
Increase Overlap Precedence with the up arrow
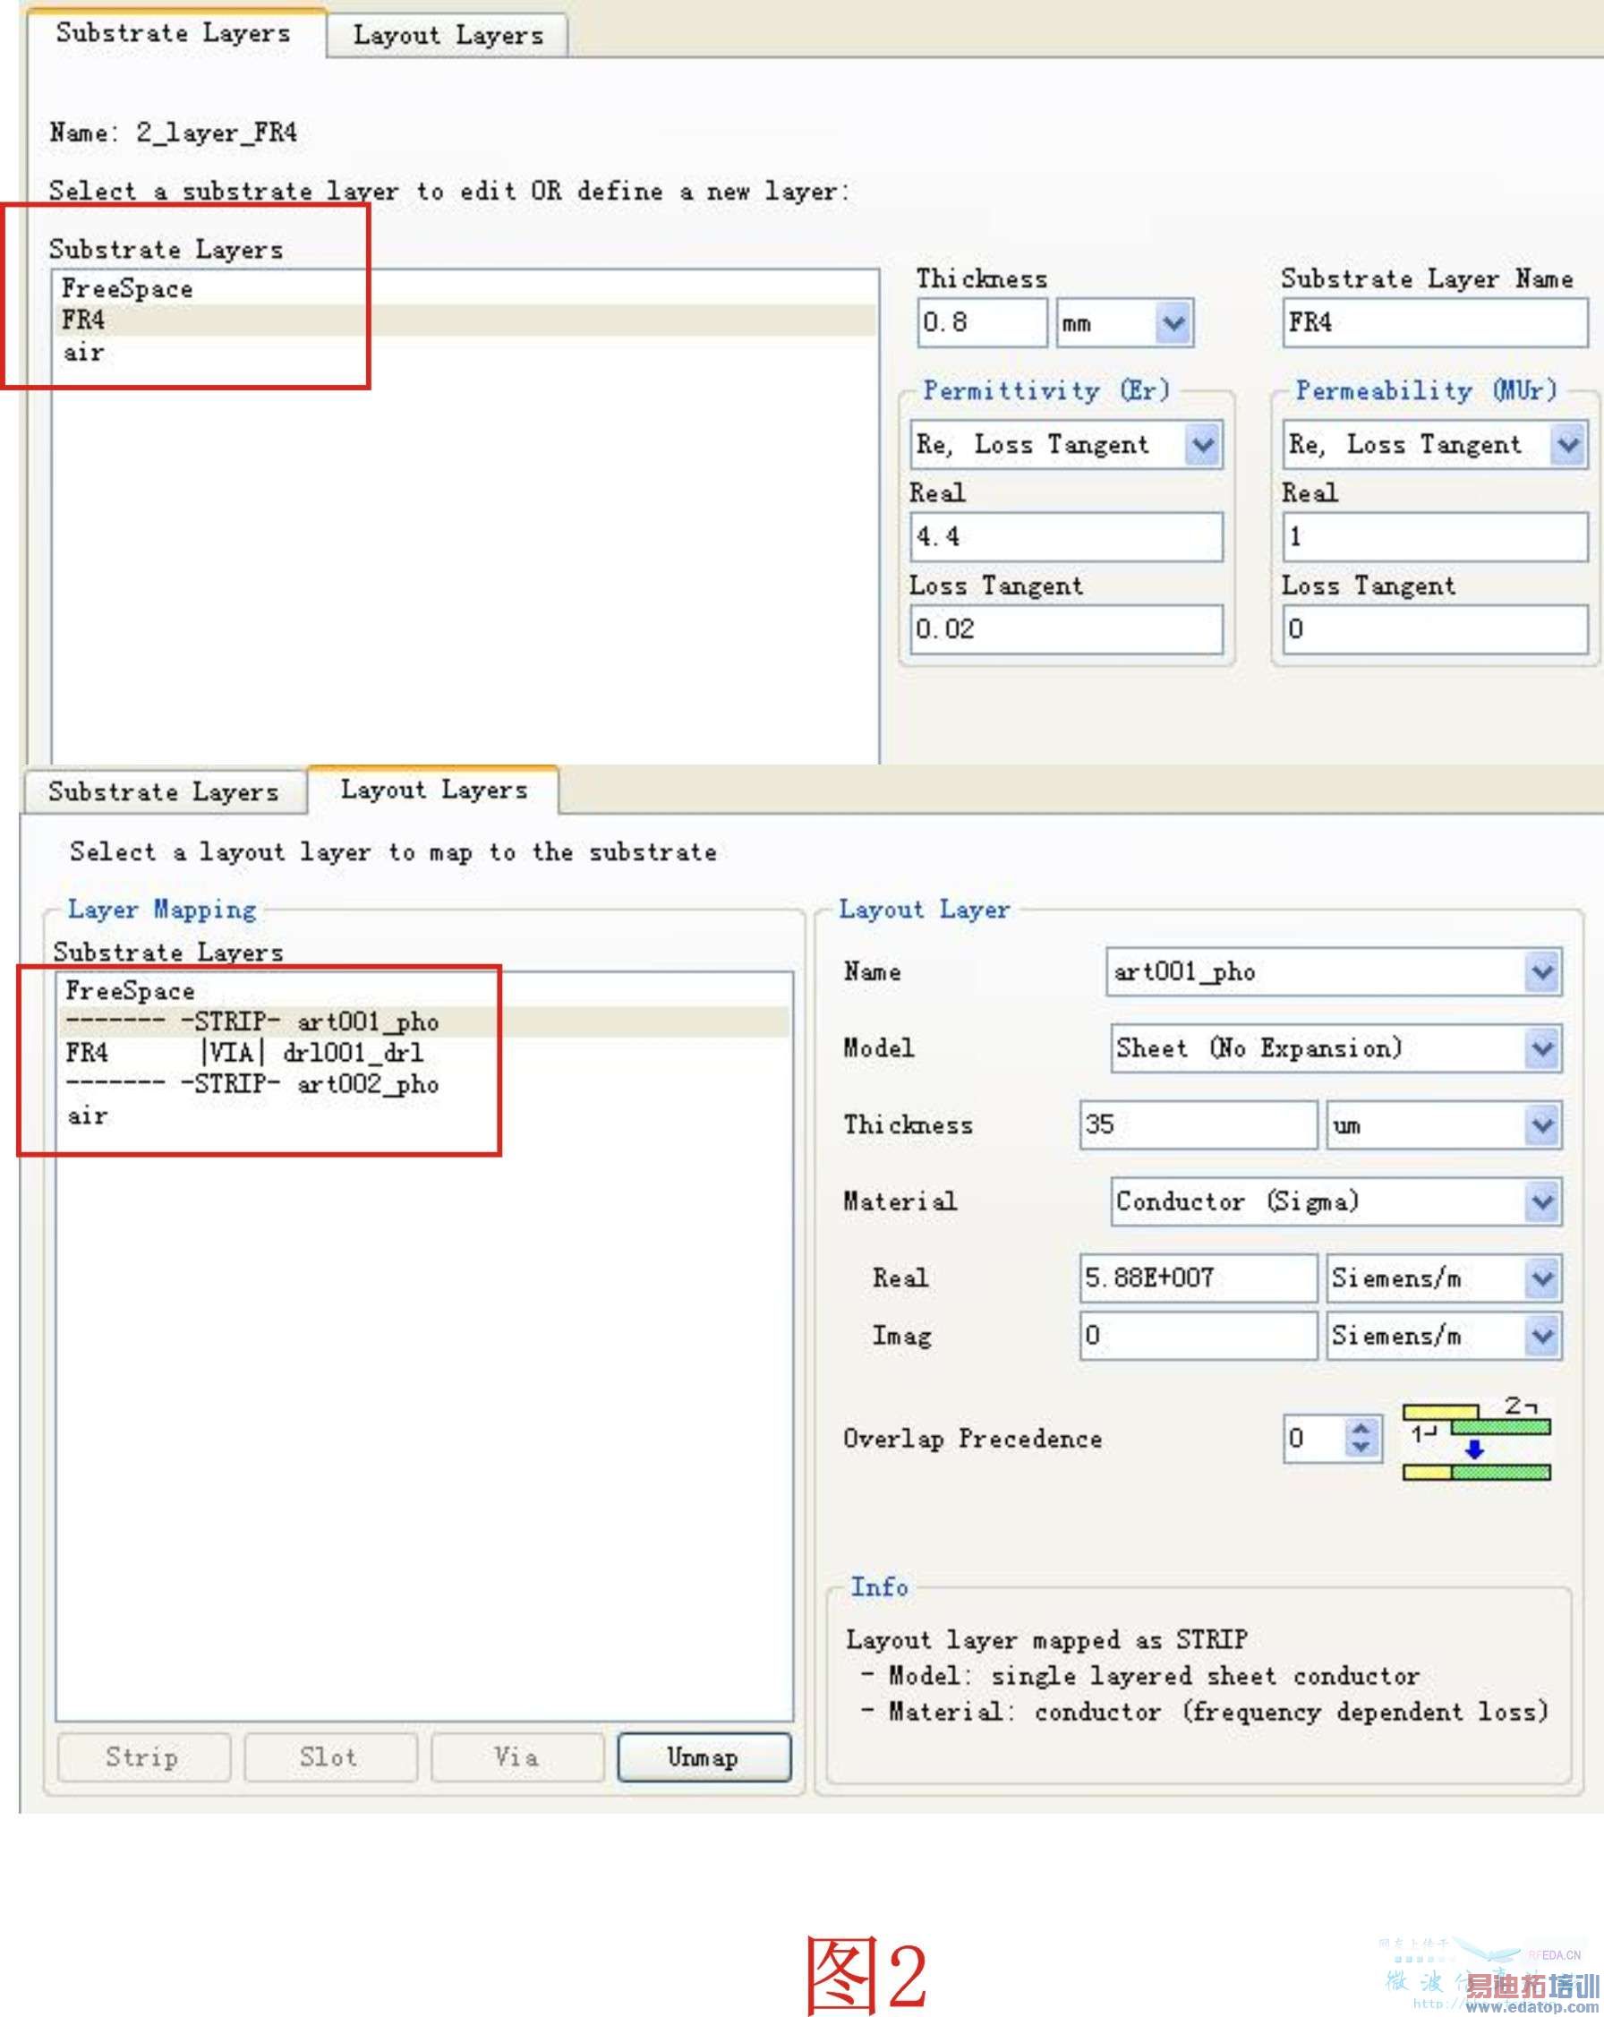click(1361, 1427)
